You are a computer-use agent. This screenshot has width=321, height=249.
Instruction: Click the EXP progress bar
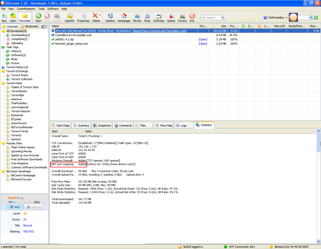[x=23, y=202]
